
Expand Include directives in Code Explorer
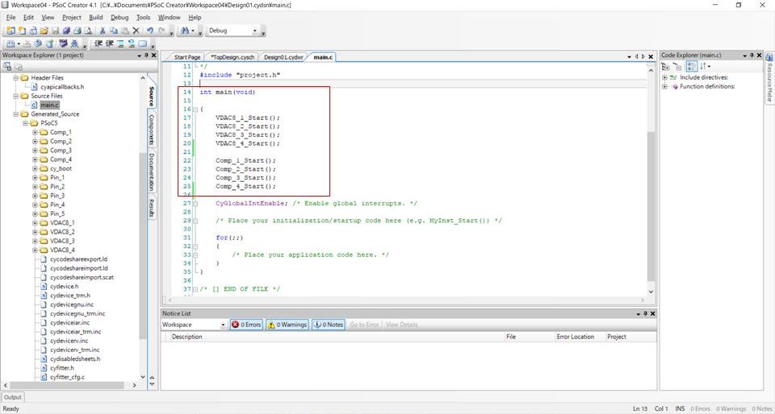664,77
